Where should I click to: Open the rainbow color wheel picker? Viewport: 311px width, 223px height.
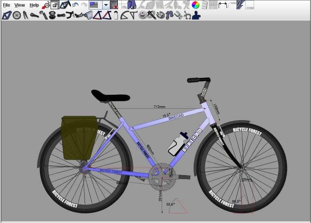tap(196, 5)
